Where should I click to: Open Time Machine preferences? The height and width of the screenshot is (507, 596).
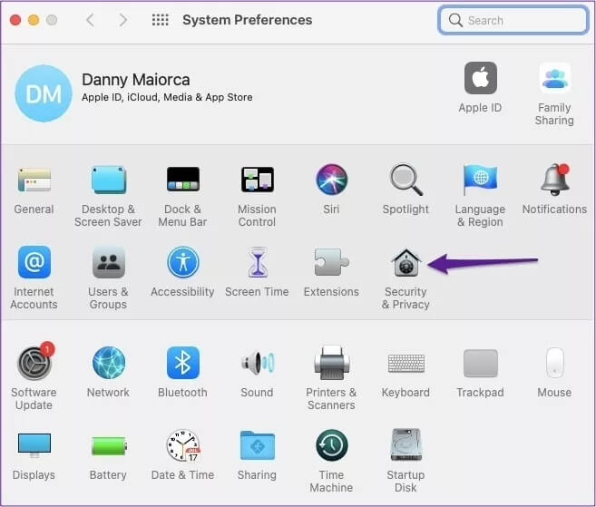pos(332,445)
